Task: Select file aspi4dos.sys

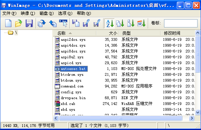Action: pos(73,46)
